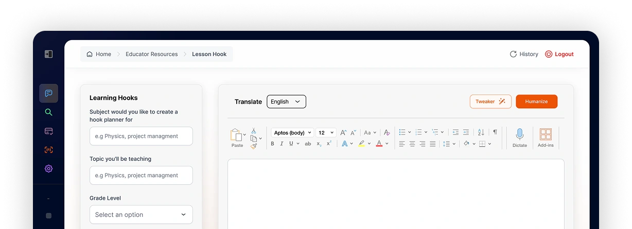Clear all formatting icon
The height and width of the screenshot is (229, 632).
pyautogui.click(x=387, y=132)
